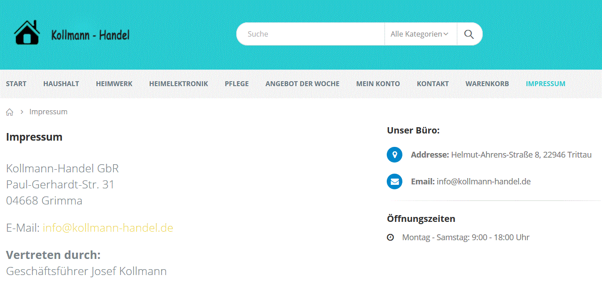The image size is (602, 296).
Task: Click the blue location pin icon
Action: [x=394, y=155]
